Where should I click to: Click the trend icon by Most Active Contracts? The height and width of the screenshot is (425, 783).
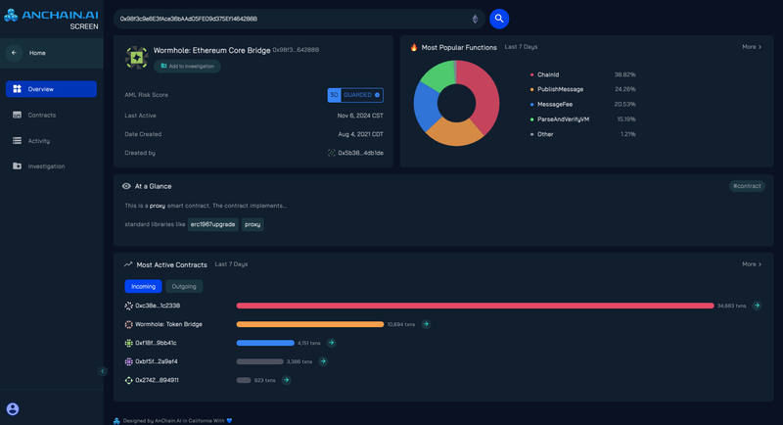pyautogui.click(x=128, y=264)
